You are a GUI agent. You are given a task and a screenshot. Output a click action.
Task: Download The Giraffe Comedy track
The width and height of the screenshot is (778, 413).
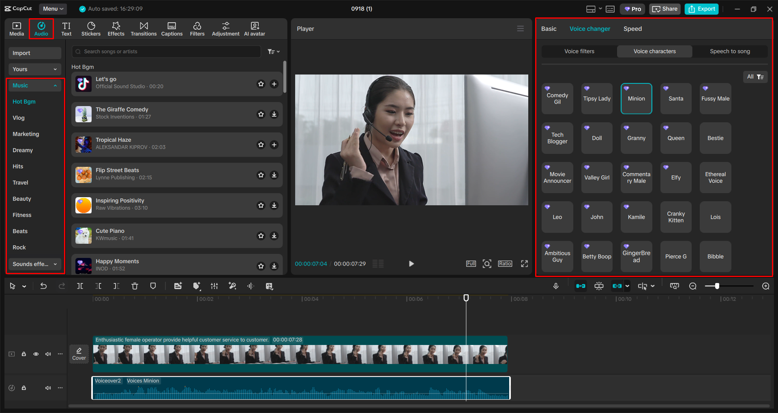(274, 114)
